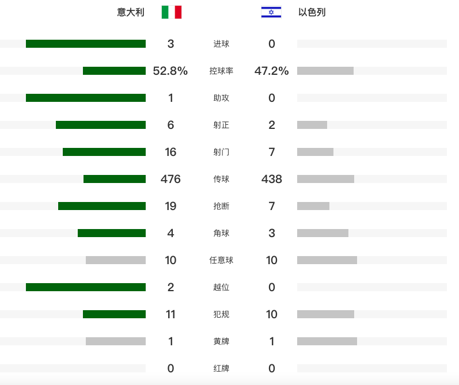Open the 以色列 team name link

(x=312, y=12)
